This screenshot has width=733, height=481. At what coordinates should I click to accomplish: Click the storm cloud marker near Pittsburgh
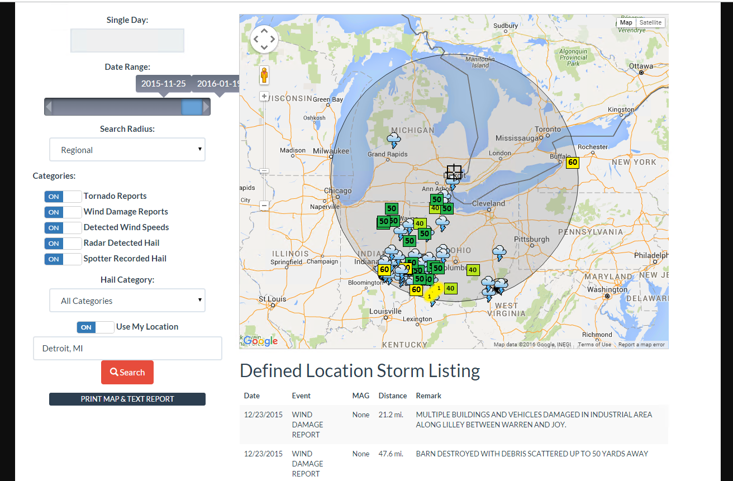click(499, 253)
